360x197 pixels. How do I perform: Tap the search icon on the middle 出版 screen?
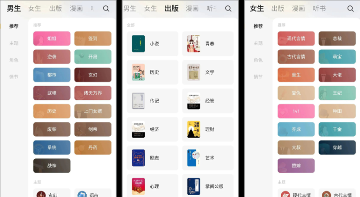tap(228, 9)
